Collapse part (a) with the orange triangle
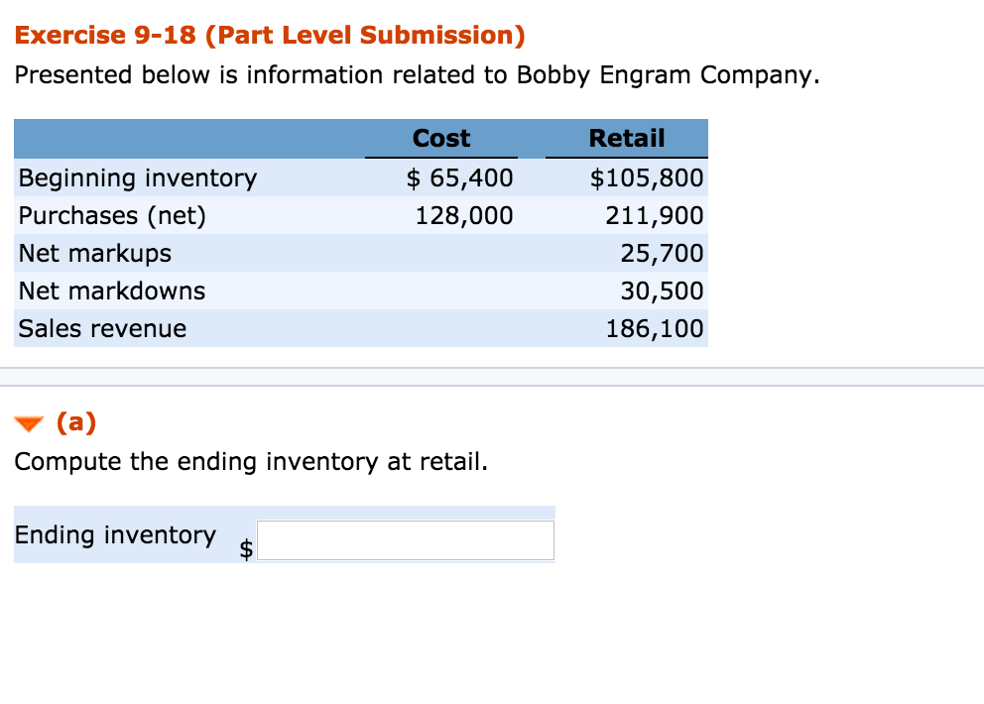The height and width of the screenshot is (704, 984). [x=29, y=424]
